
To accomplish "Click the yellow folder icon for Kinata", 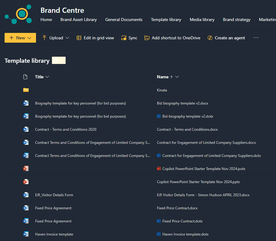I will click(x=26, y=90).
